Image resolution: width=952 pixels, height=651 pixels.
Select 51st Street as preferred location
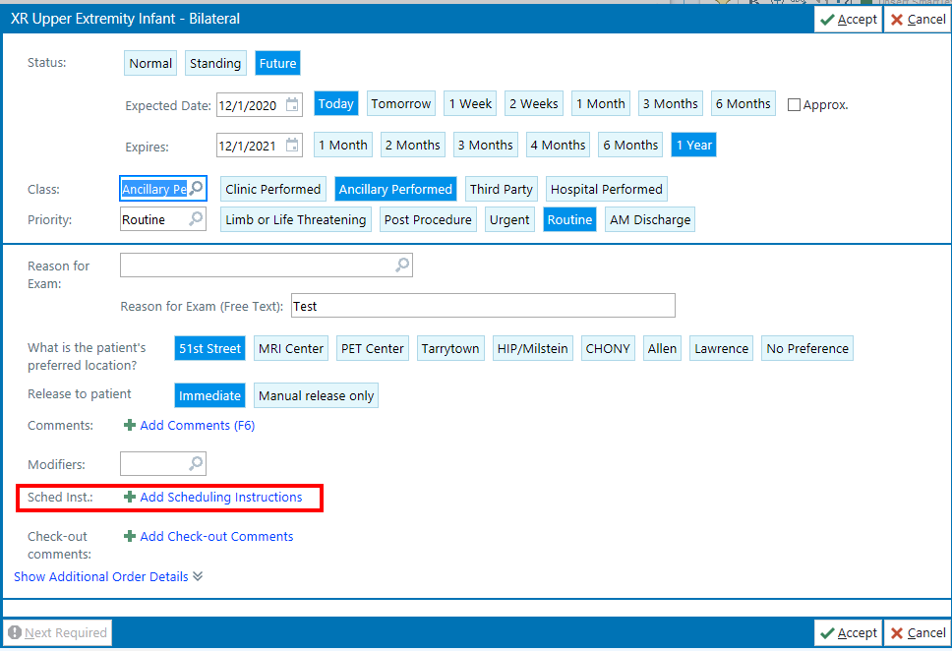click(x=209, y=348)
